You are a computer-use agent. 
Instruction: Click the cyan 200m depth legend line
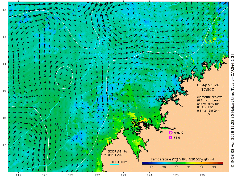[115, 164]
